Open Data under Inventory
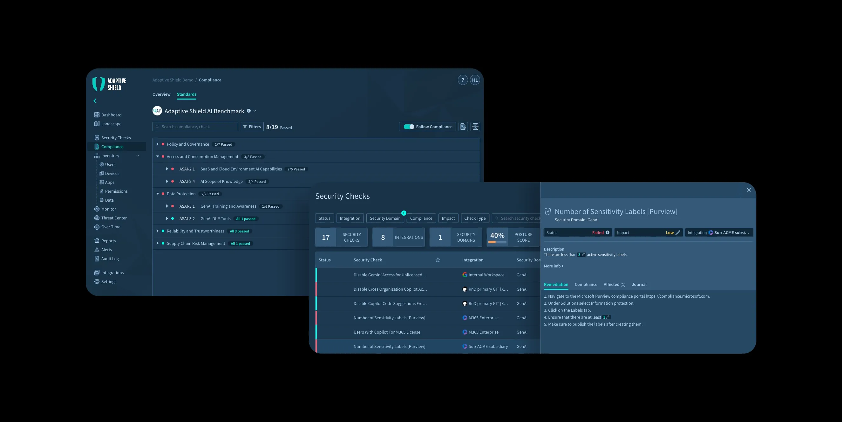This screenshot has width=842, height=422. [x=106, y=200]
